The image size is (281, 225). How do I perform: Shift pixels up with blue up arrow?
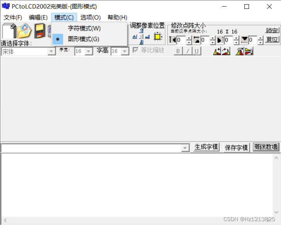pos(142,31)
